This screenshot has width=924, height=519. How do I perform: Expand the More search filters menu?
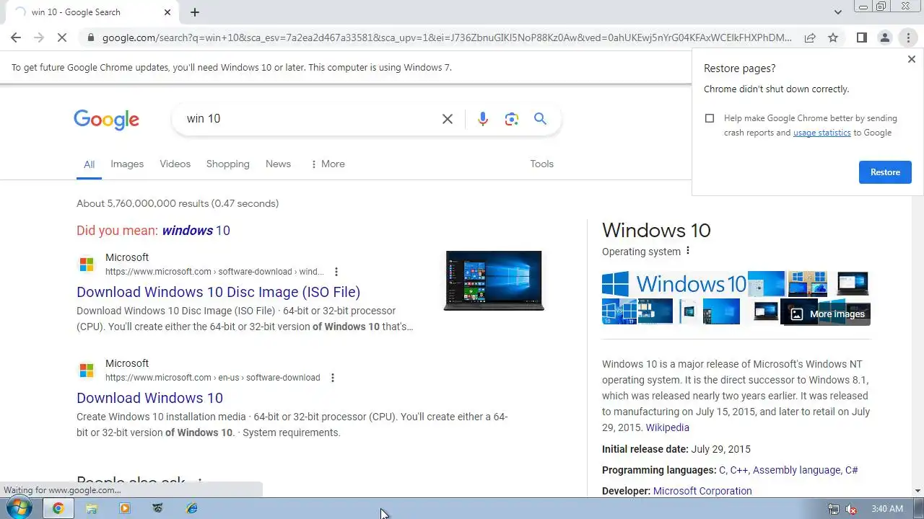click(328, 164)
